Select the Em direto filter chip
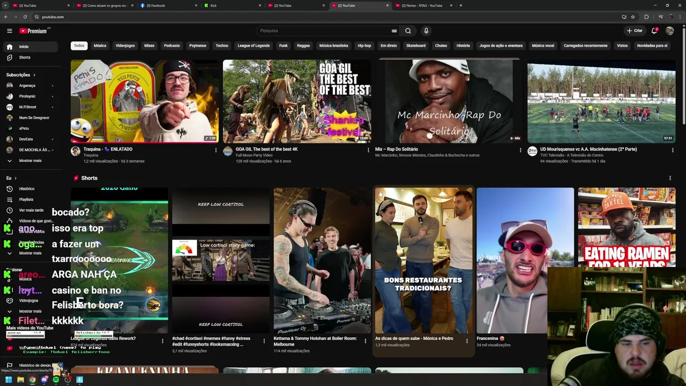 coord(389,46)
